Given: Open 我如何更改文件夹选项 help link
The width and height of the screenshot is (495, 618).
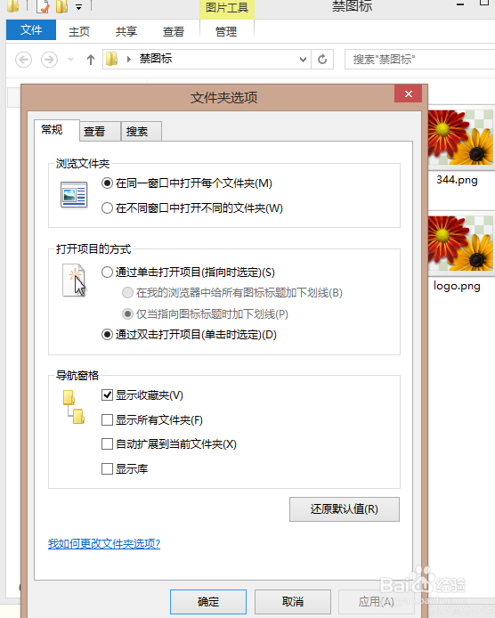Looking at the screenshot, I should click(104, 544).
